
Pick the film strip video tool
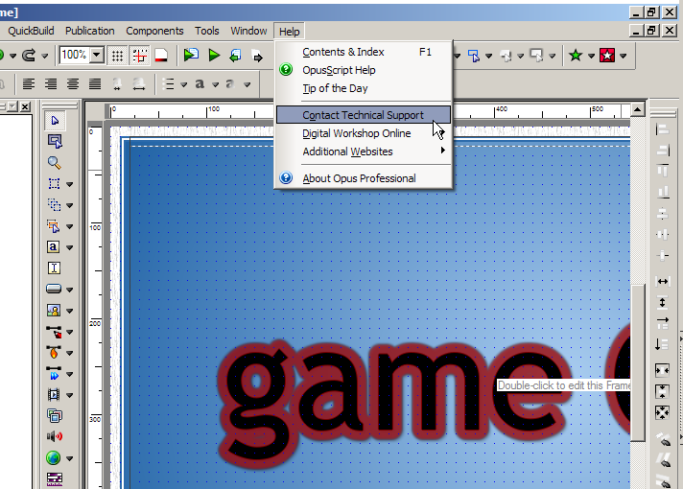pyautogui.click(x=54, y=394)
